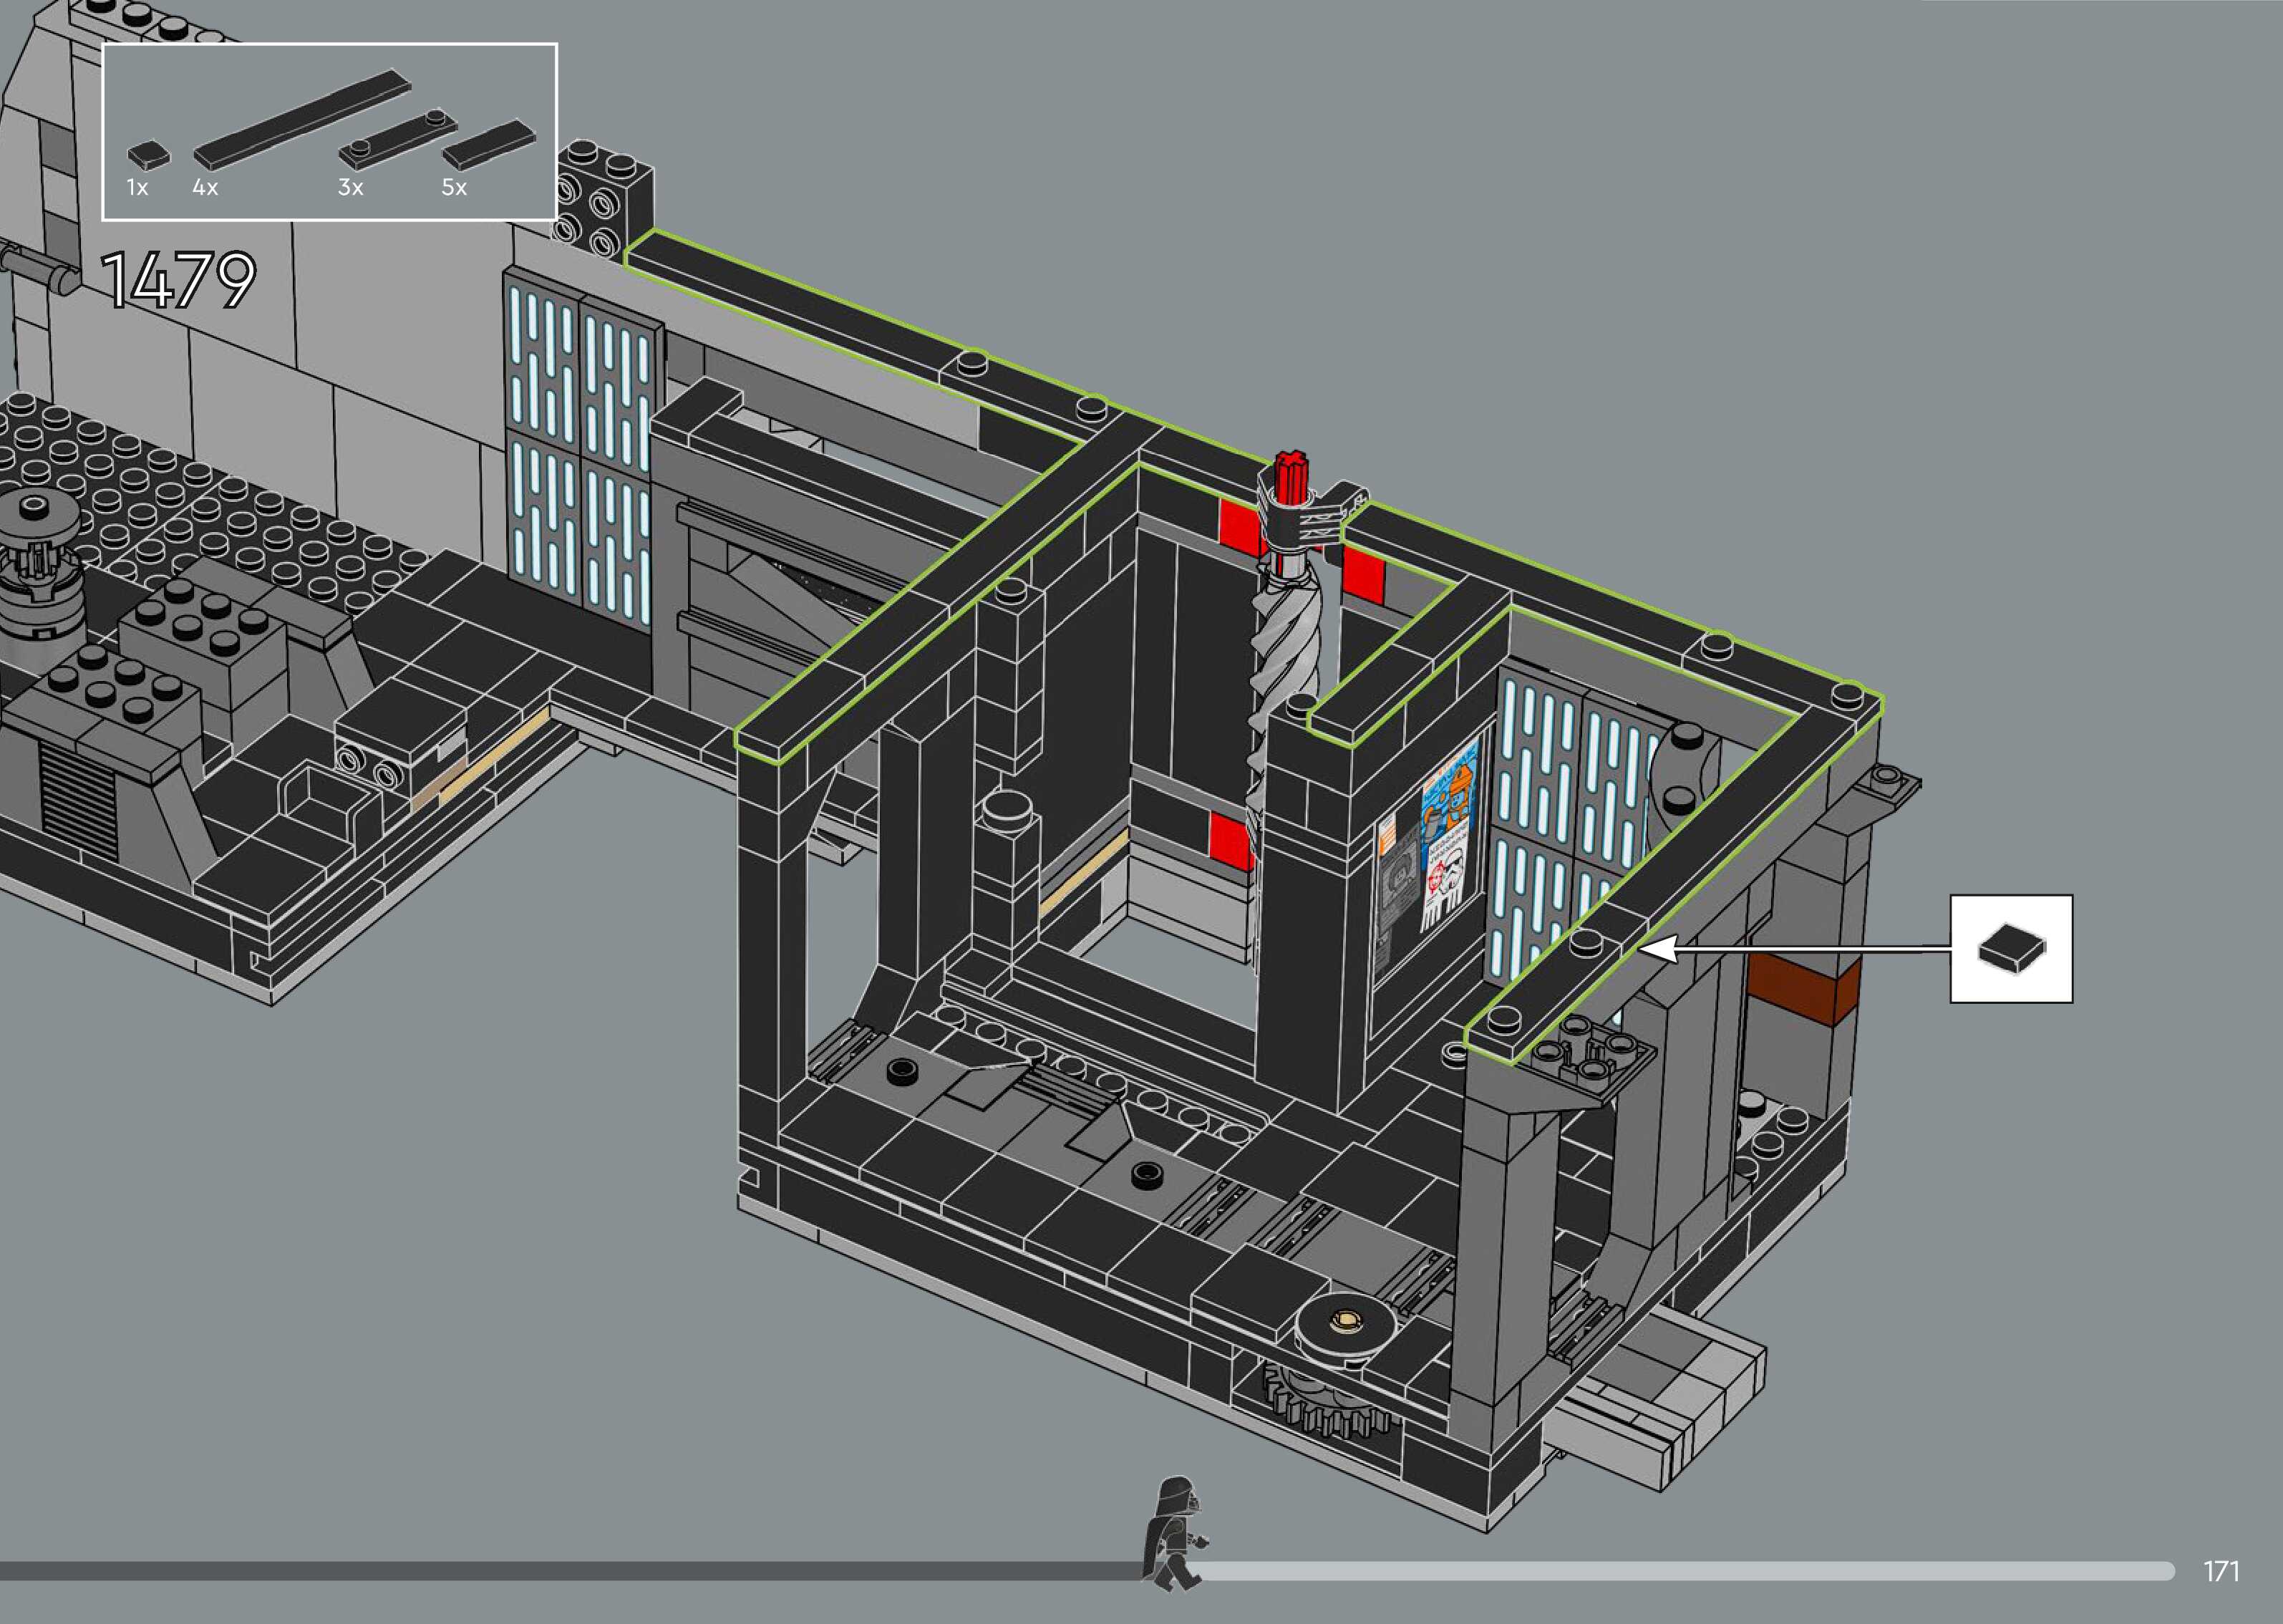Click the step number 1479
Image resolution: width=2283 pixels, height=1624 pixels.
click(x=178, y=280)
